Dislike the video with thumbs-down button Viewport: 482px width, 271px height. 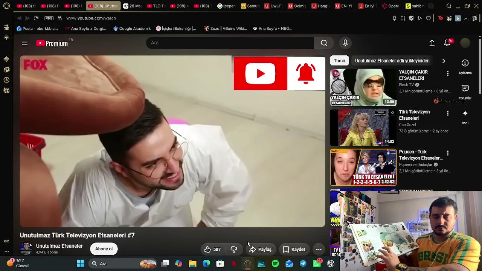234,249
